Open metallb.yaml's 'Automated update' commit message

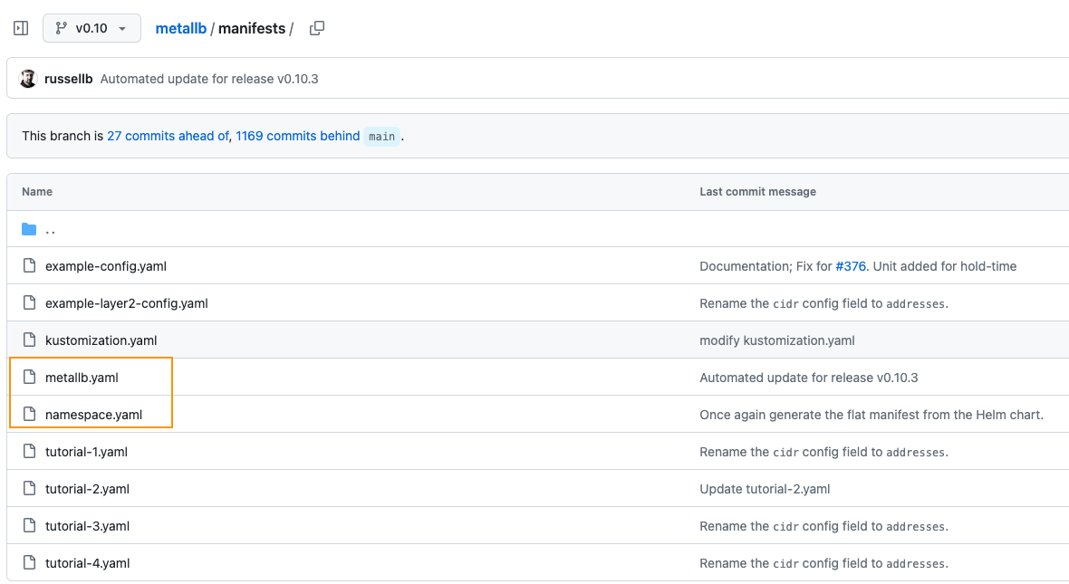coord(809,378)
